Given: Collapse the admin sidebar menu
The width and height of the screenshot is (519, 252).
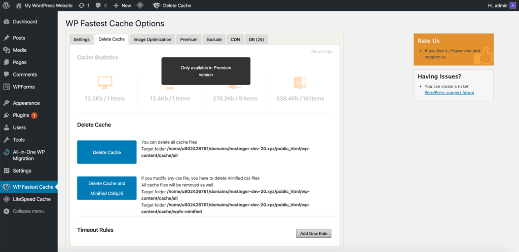Looking at the screenshot, I should (28, 211).
